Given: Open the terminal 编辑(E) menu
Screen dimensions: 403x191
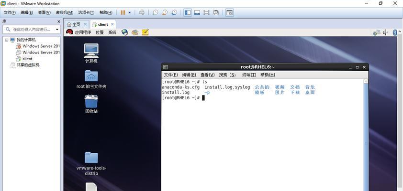Looking at the screenshot, I should 189,75.
